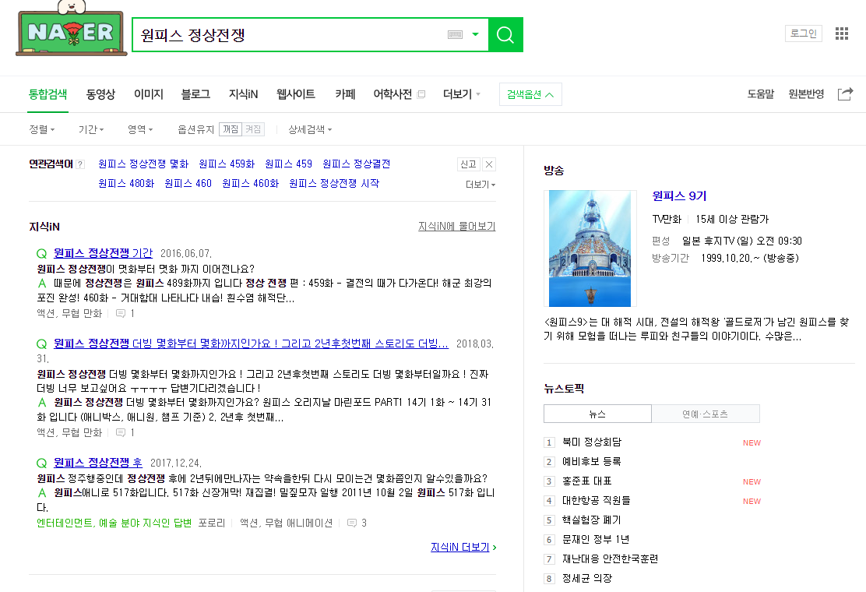Screen dimensions: 866x592
Task: Click news topic 대한항공 직원들
Action: (x=596, y=500)
